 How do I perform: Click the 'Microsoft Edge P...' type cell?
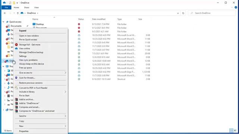[x=126, y=72]
